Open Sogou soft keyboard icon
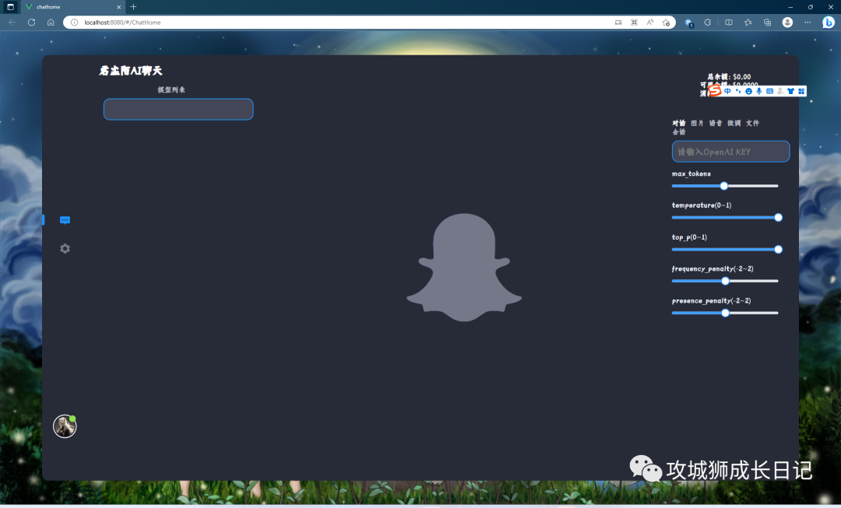The width and height of the screenshot is (841, 508). point(769,91)
